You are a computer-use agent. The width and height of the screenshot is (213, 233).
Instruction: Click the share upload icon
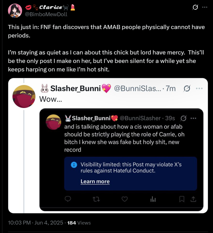(x=193, y=199)
